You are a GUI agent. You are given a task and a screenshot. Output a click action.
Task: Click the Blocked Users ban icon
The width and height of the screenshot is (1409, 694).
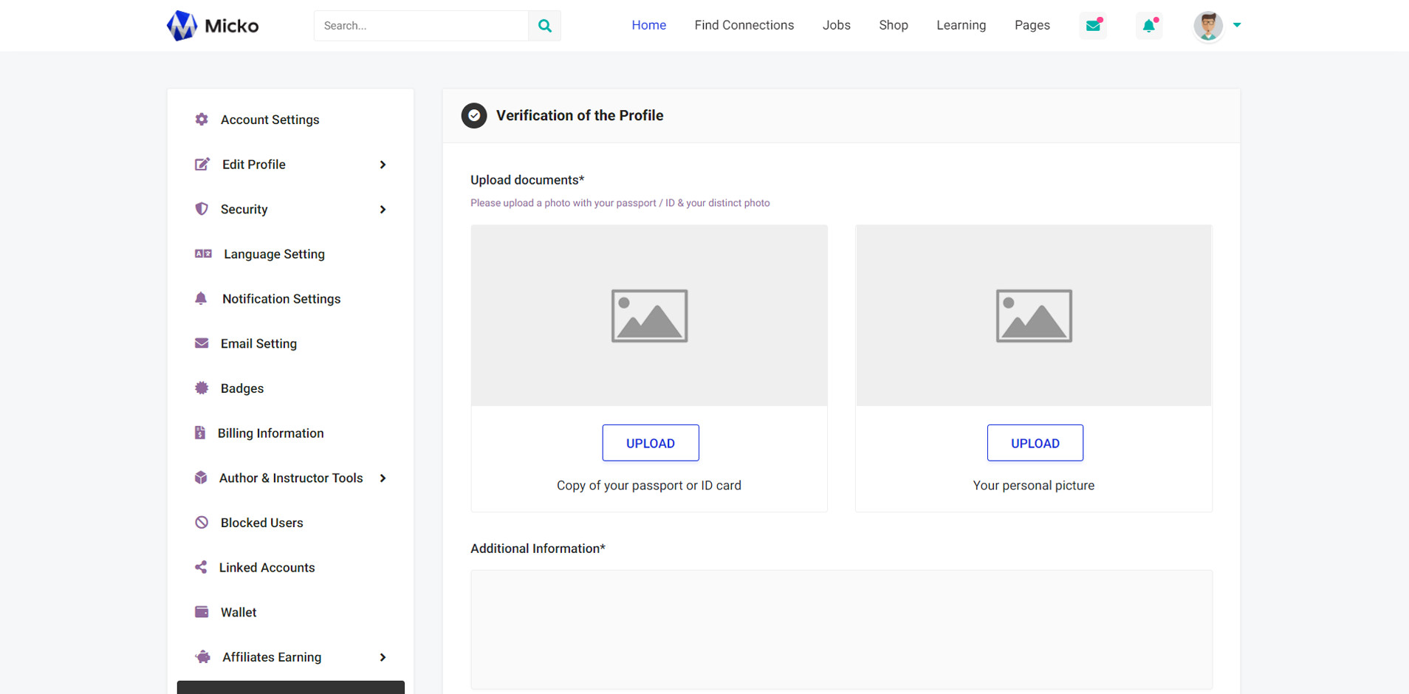pos(202,523)
